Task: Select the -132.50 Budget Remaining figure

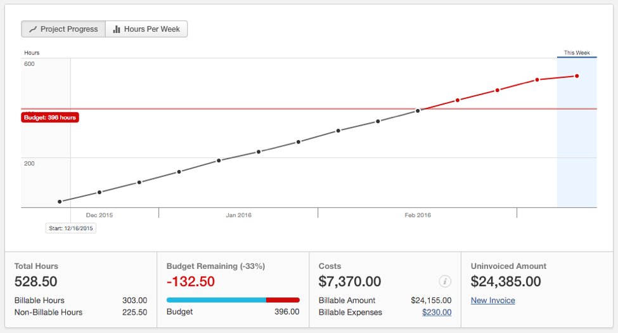Action: [x=190, y=282]
